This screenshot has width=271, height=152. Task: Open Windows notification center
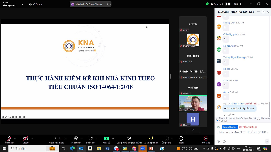point(259,149)
